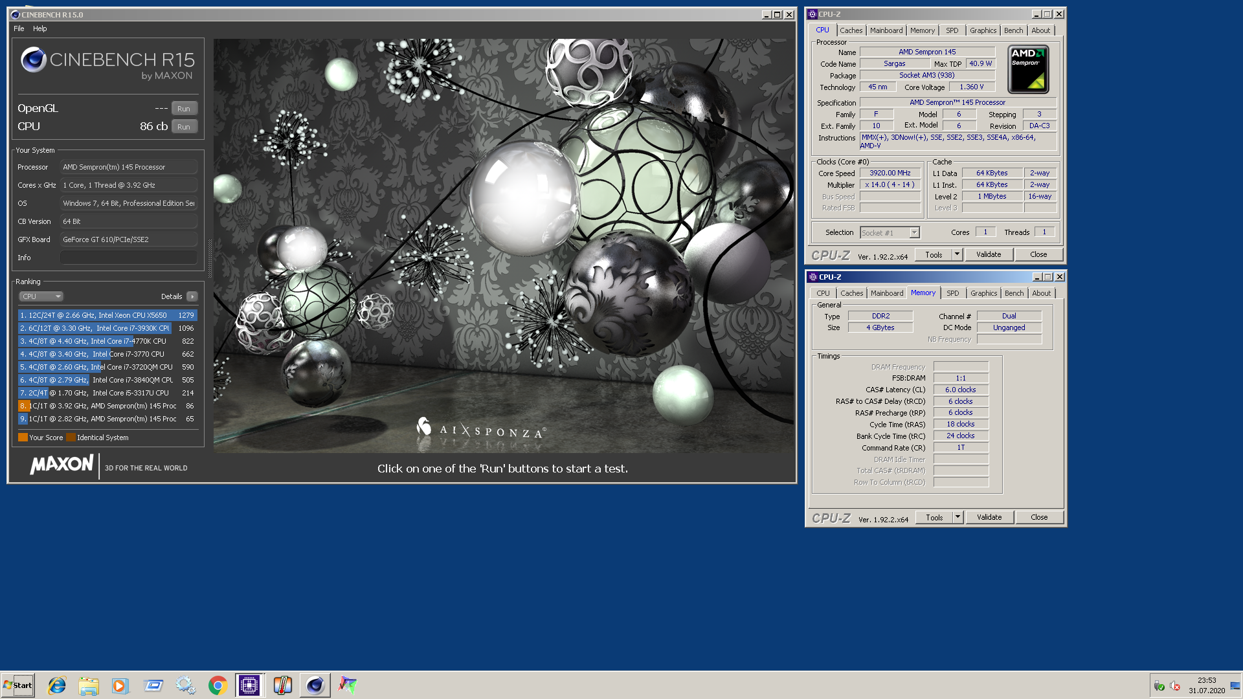This screenshot has width=1243, height=699.
Task: Click the Processor field in Your System
Action: 129,167
